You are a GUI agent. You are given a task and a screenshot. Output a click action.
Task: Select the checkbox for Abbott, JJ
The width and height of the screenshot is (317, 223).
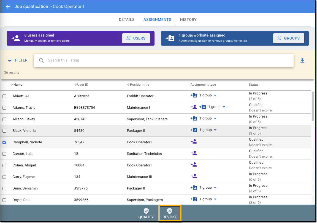[4, 96]
